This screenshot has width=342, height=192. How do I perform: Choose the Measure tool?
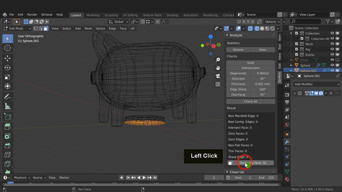pyautogui.click(x=7, y=106)
